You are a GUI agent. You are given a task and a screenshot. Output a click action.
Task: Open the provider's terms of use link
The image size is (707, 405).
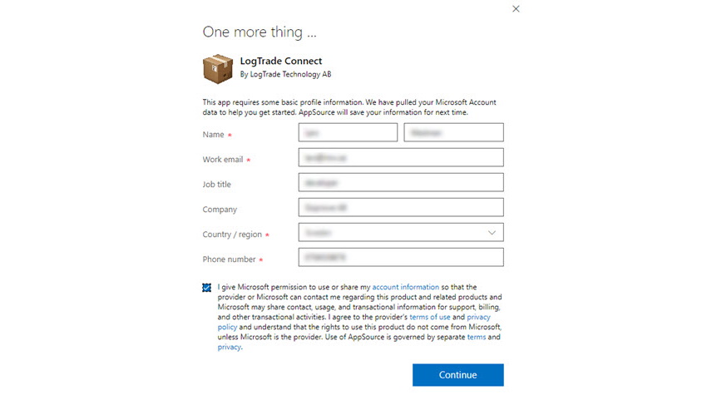[x=430, y=317]
